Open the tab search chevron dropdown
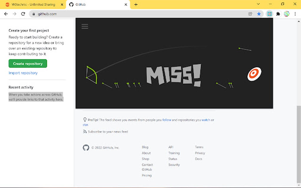Screen dimensions: 301x188 click(259, 4)
